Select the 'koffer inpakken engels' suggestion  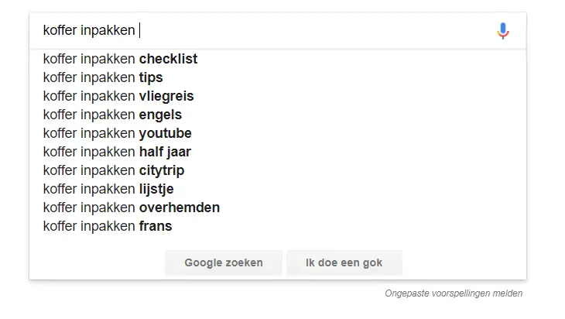(x=278, y=115)
